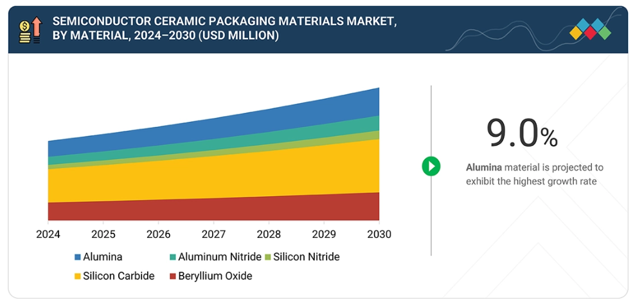
Task: Toggle the Beryllium Oxide legend label
Action: pos(215,276)
